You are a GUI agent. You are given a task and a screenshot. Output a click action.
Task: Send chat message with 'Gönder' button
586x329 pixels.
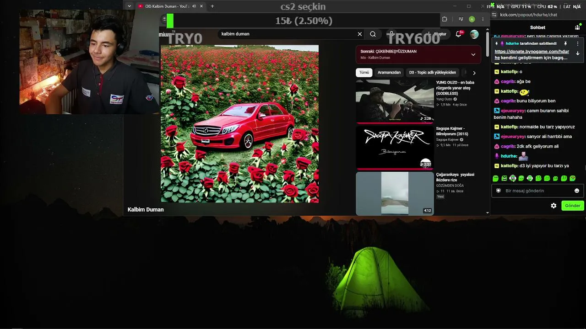573,206
